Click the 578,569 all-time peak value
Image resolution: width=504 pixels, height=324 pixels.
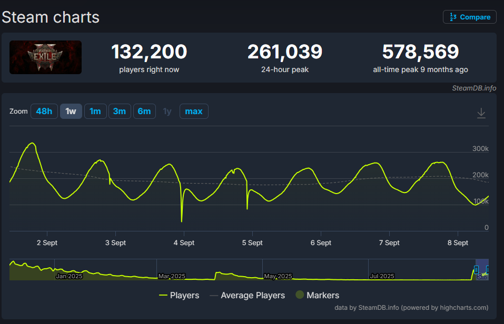click(420, 52)
